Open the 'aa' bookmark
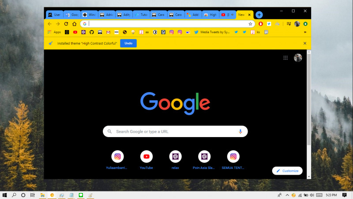Screen dimensions: 353x199 click(x=144, y=32)
